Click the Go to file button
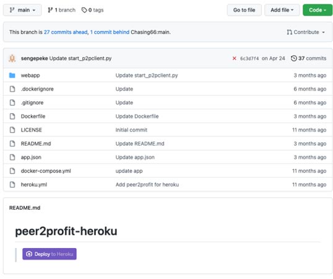Image resolution: width=333 pixels, height=279 pixels. pyautogui.click(x=244, y=10)
